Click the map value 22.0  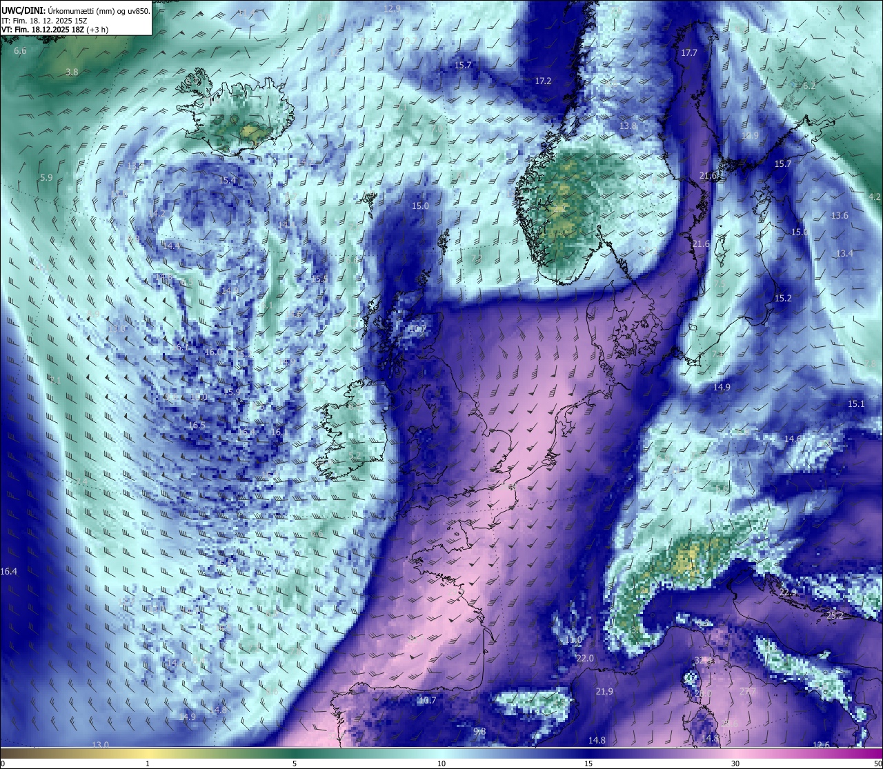(585, 658)
